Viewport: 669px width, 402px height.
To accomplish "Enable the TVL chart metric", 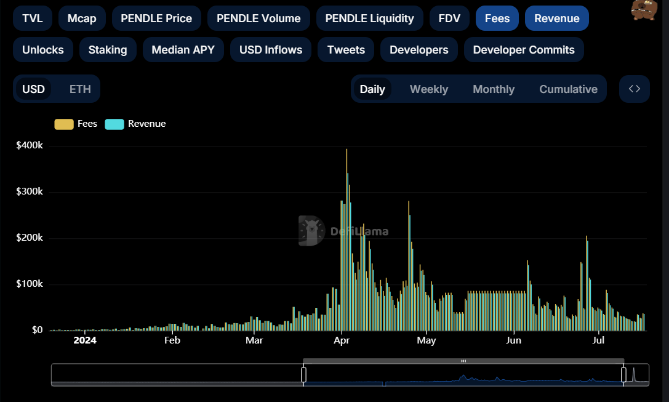I will click(x=33, y=18).
